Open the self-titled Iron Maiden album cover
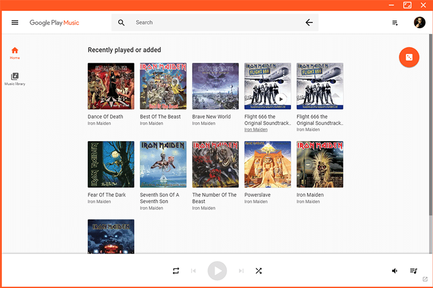433x288 pixels. click(x=320, y=165)
